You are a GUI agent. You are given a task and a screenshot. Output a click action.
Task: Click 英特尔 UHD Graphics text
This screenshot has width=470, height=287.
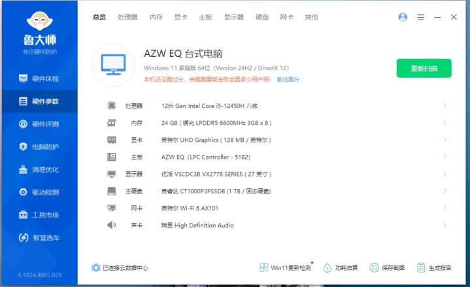216,140
